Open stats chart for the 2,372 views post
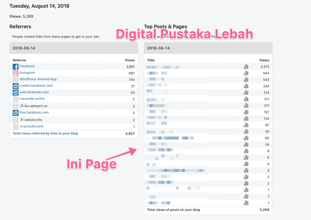 pyautogui.click(x=246, y=66)
